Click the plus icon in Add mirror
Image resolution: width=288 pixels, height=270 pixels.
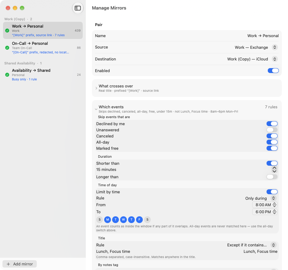pyautogui.click(x=8, y=264)
